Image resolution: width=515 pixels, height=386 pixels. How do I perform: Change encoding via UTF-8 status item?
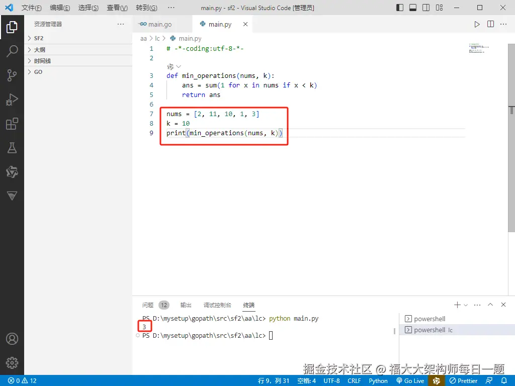[x=331, y=381]
